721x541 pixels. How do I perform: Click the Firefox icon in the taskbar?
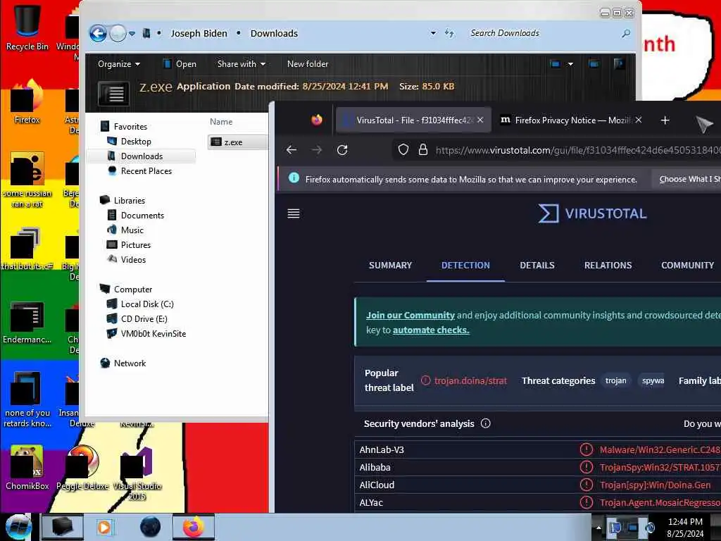click(194, 527)
